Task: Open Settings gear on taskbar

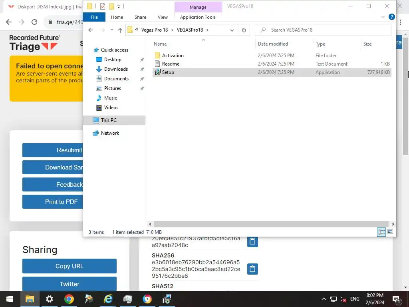Action: [49, 299]
